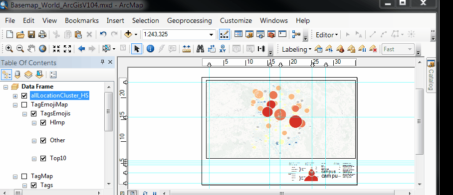Collapse the TagEmojiMap group
The height and width of the screenshot is (195, 453).
tap(15, 105)
